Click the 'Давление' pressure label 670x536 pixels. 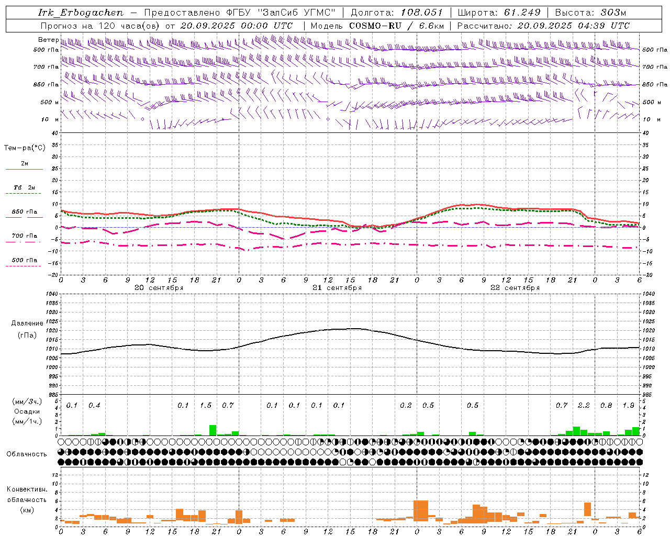point(27,323)
